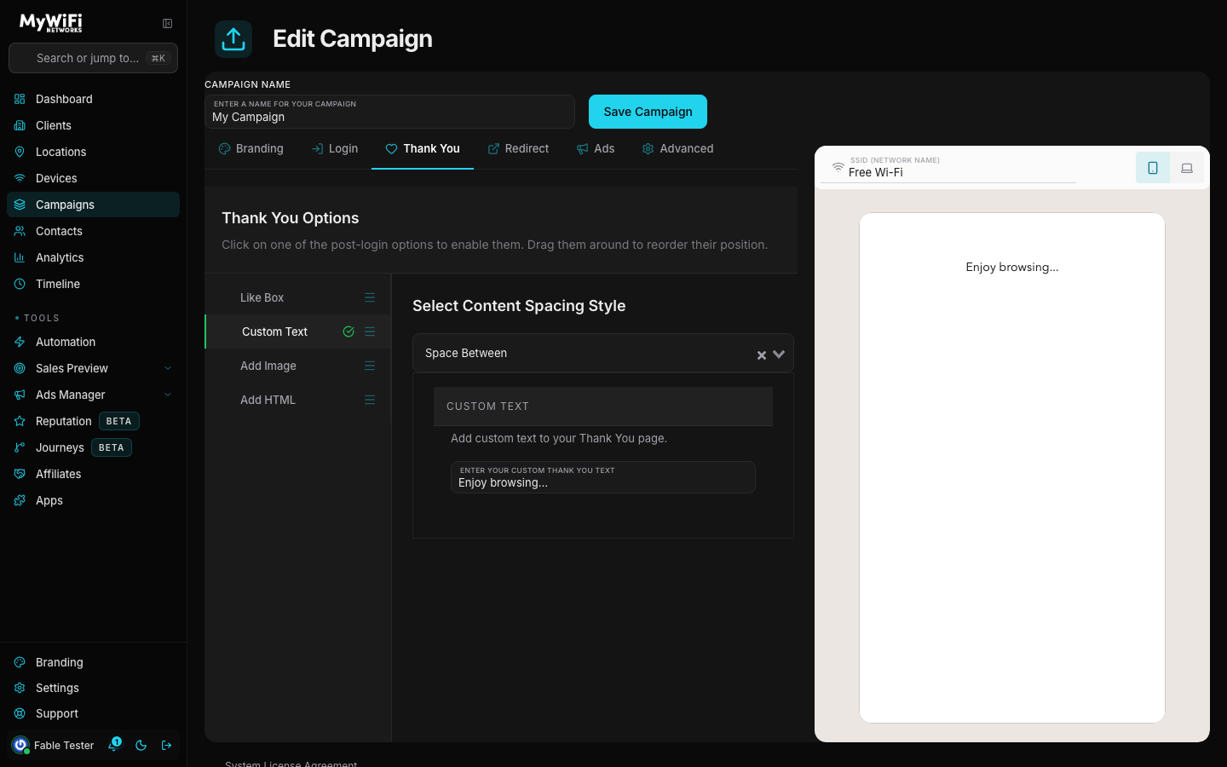Click drag handle for Like Box

[370, 297]
